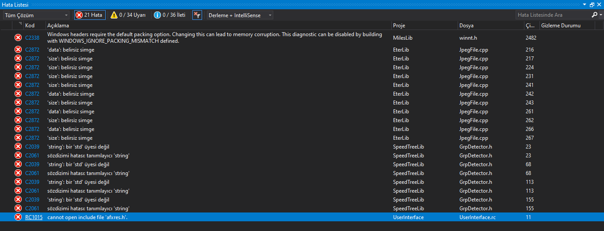Click the panel float/dock icon in title bar

pyautogui.click(x=593, y=4)
